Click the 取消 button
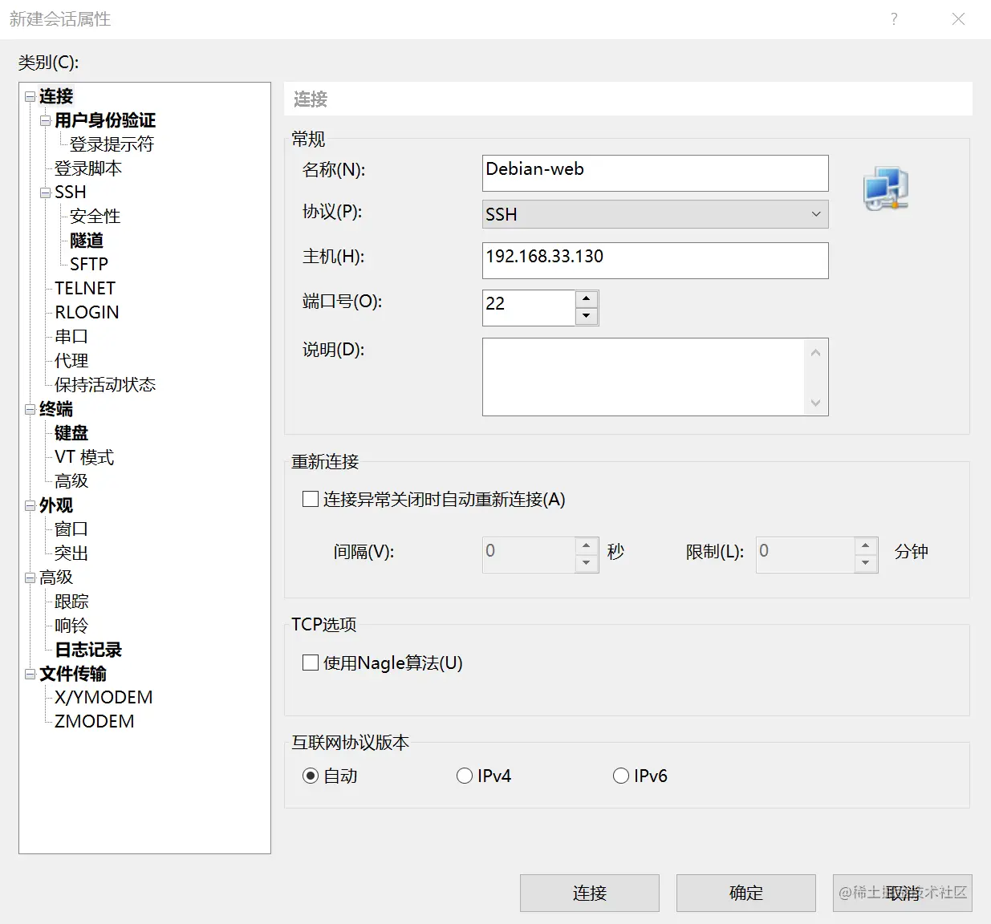This screenshot has height=924, width=991. (903, 893)
